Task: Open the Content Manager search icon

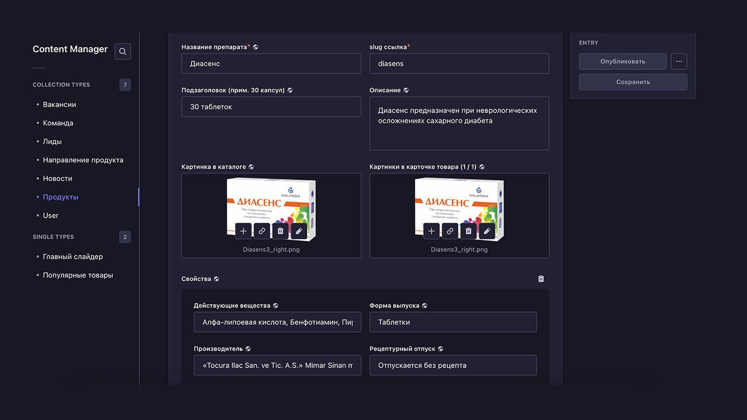Action: click(x=123, y=51)
